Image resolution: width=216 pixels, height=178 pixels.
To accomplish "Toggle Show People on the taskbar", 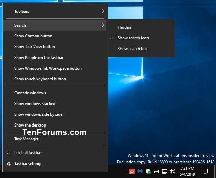I will (x=55, y=58).
